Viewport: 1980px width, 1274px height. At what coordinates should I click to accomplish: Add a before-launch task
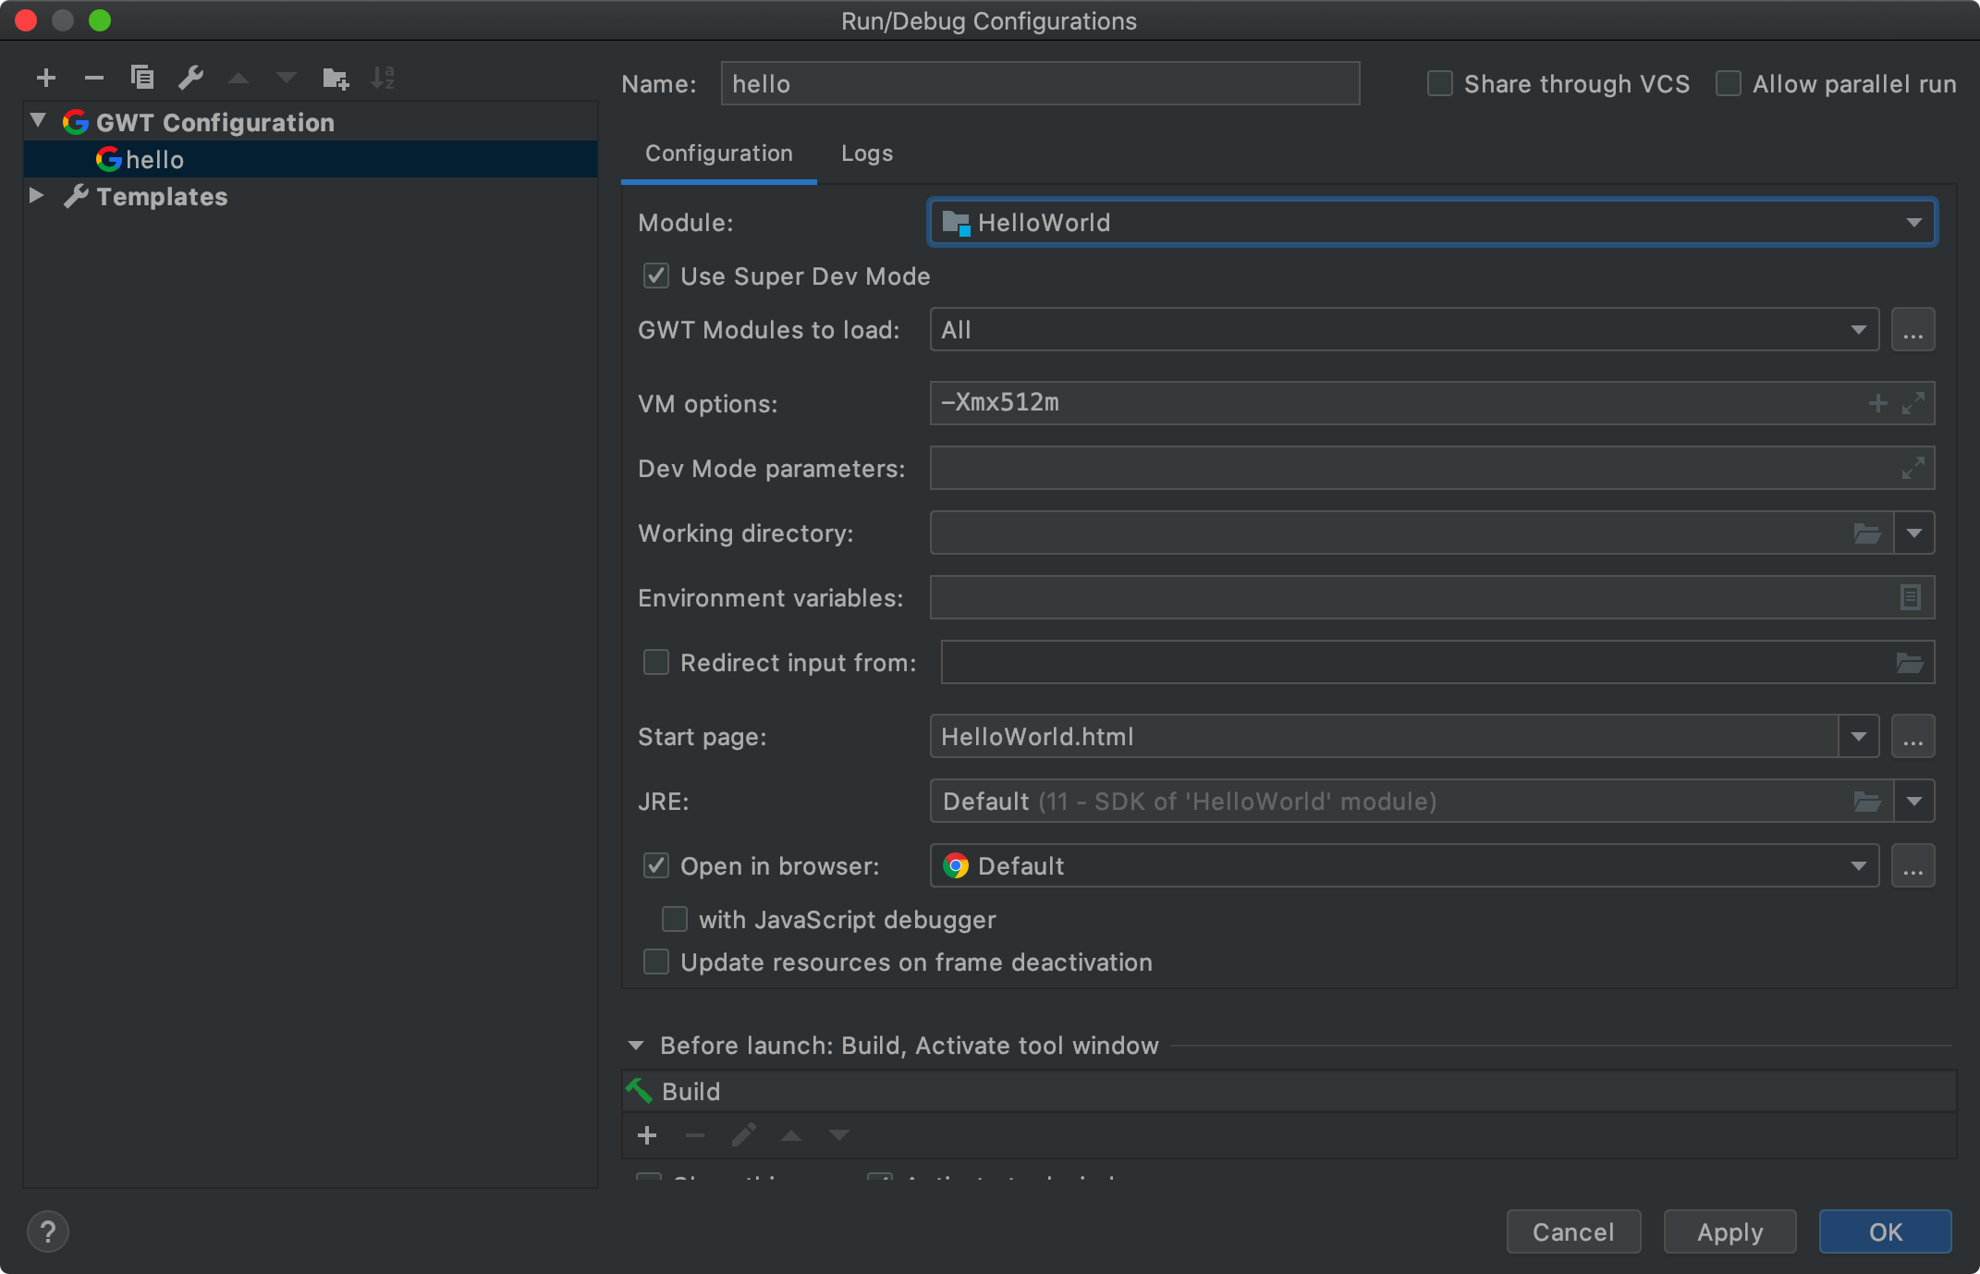coord(647,1135)
